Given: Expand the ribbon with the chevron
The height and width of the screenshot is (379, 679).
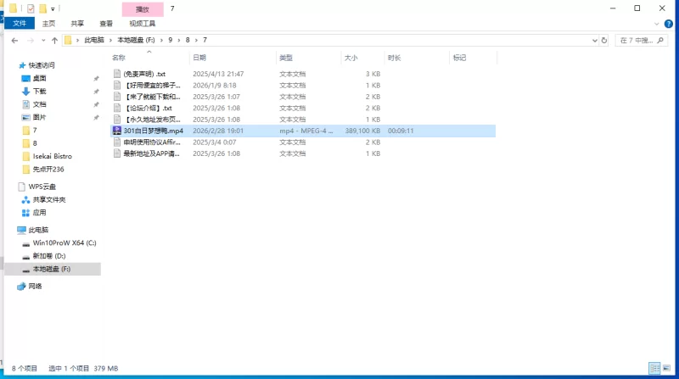Looking at the screenshot, I should [657, 25].
